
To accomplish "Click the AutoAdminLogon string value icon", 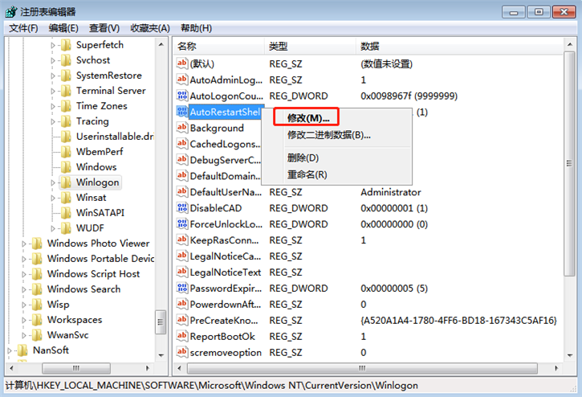I will 181,80.
